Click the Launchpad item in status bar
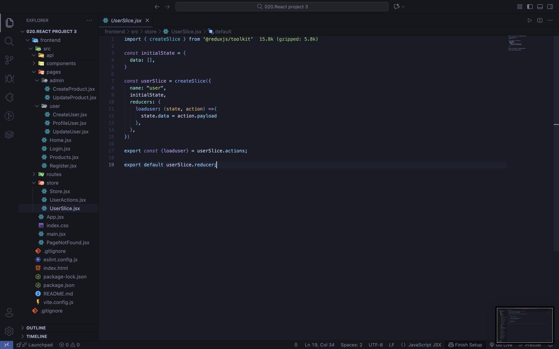This screenshot has height=349, width=559. click(x=34, y=345)
